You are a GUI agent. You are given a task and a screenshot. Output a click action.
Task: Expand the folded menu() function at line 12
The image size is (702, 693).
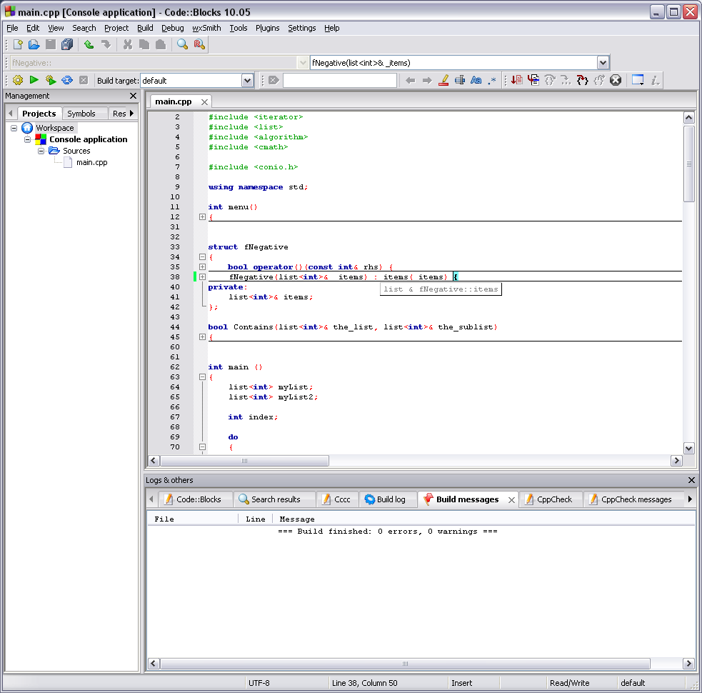[202, 216]
